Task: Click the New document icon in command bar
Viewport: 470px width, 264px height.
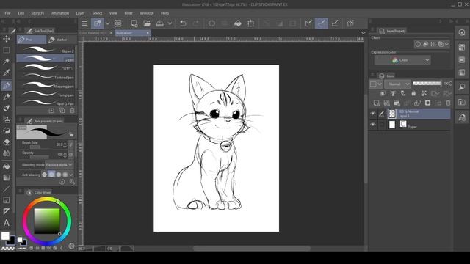Action: [x=134, y=23]
